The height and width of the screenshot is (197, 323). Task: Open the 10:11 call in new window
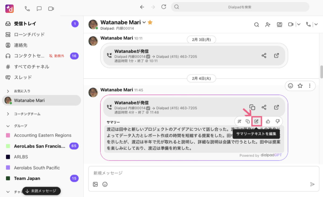[276, 56]
